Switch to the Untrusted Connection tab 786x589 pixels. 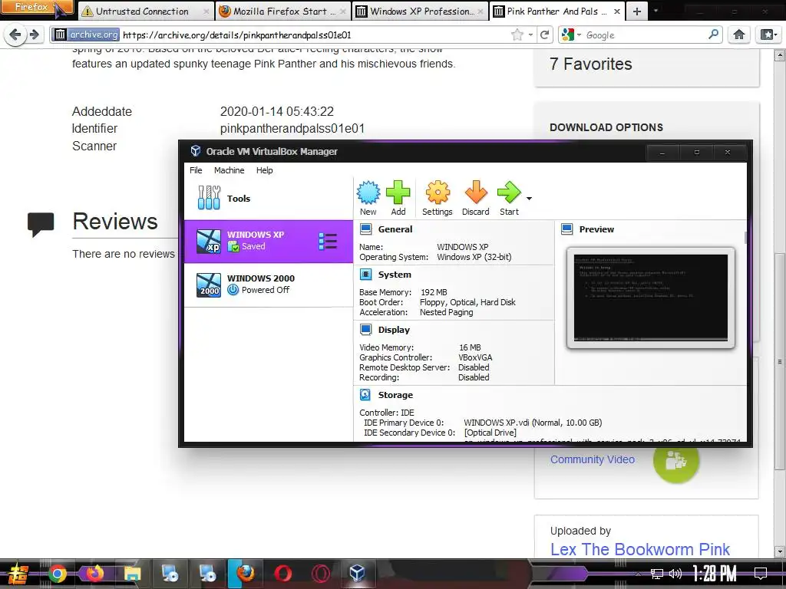click(144, 11)
